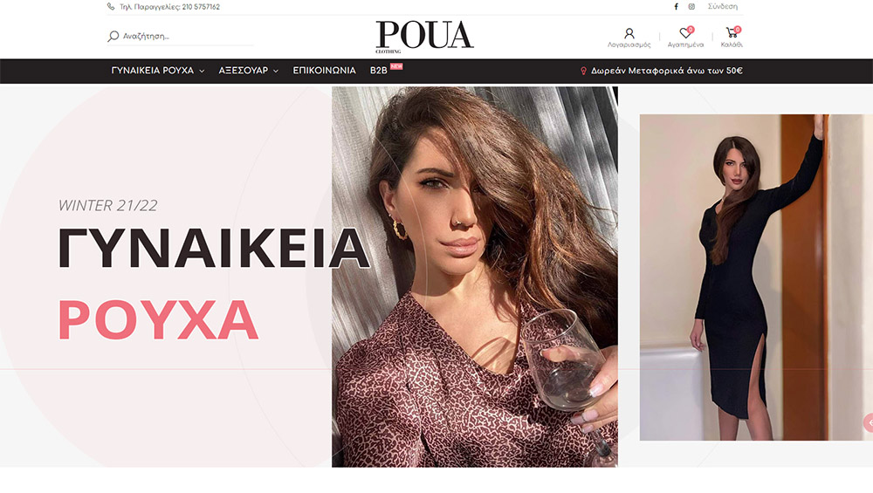Open the account user icon
This screenshot has width=873, height=493.
pyautogui.click(x=629, y=33)
